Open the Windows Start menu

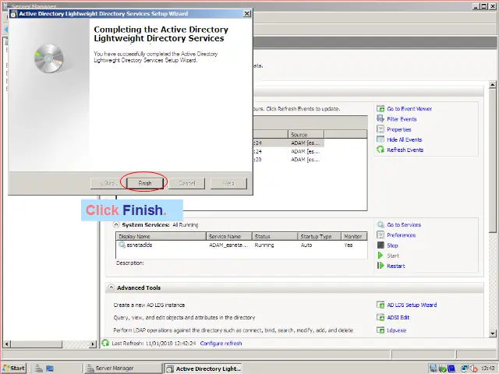pyautogui.click(x=14, y=368)
